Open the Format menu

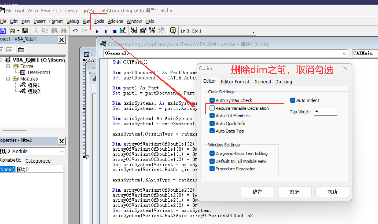[56, 21]
